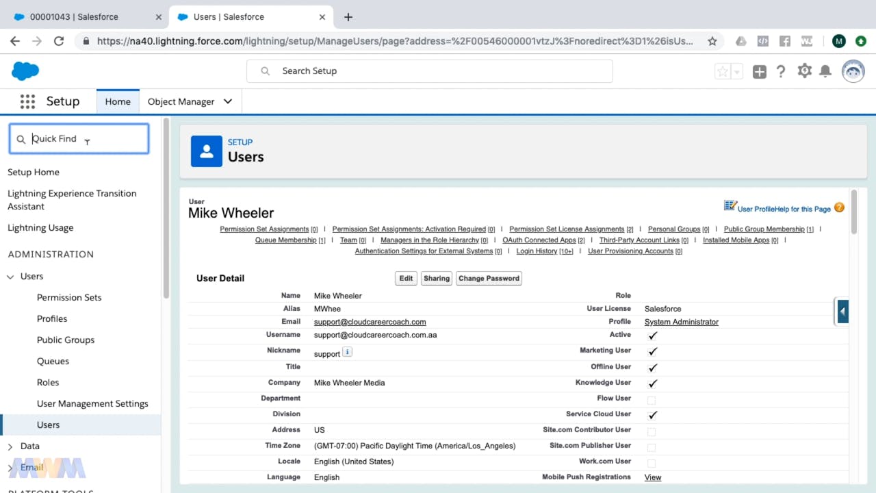Viewport: 876px width, 493px height.
Task: Collapse the Users section in sidebar
Action: click(x=10, y=276)
